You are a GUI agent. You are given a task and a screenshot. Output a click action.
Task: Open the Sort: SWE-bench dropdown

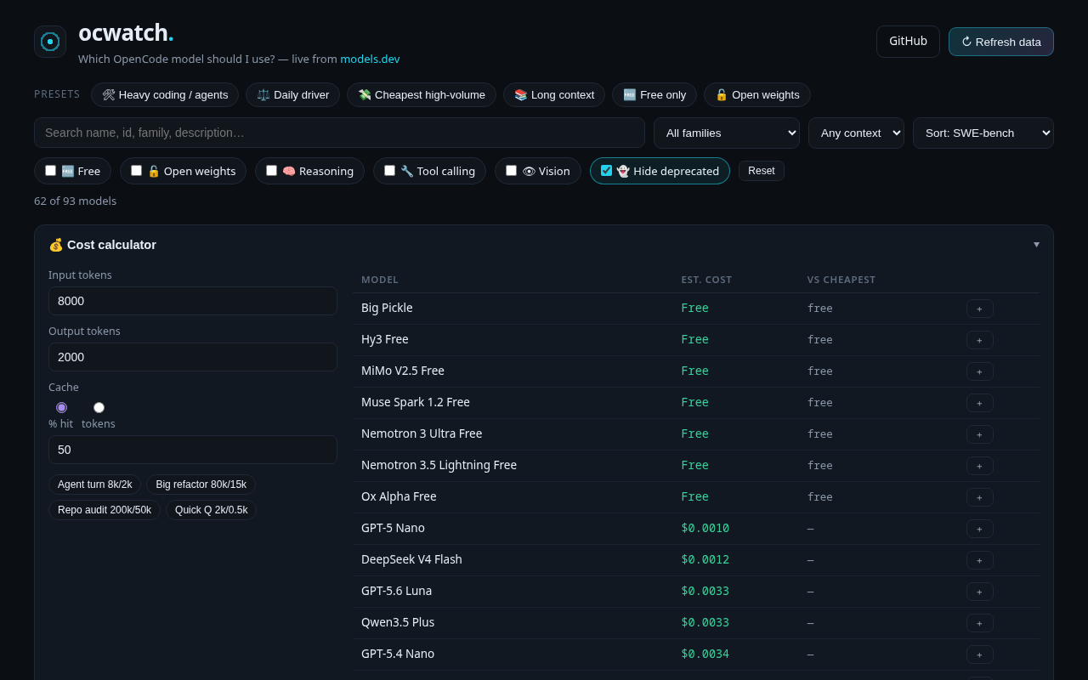pos(983,133)
